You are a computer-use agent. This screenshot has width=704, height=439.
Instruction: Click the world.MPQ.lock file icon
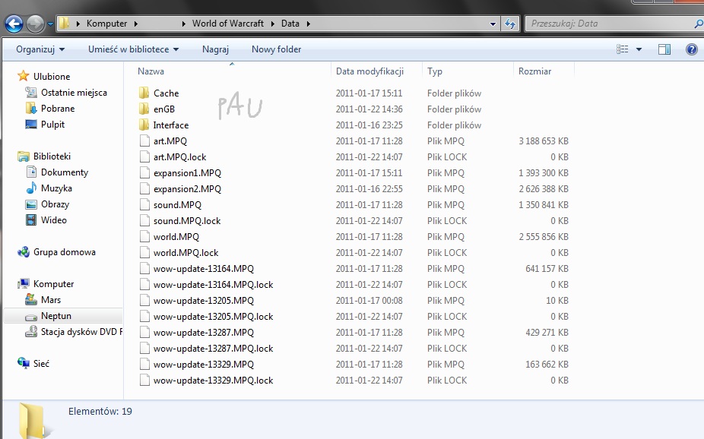[144, 252]
